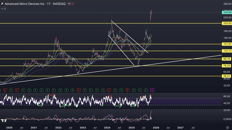232x130 pixels.
Task: Click the 60,00 price scale label
Action: (227, 72)
